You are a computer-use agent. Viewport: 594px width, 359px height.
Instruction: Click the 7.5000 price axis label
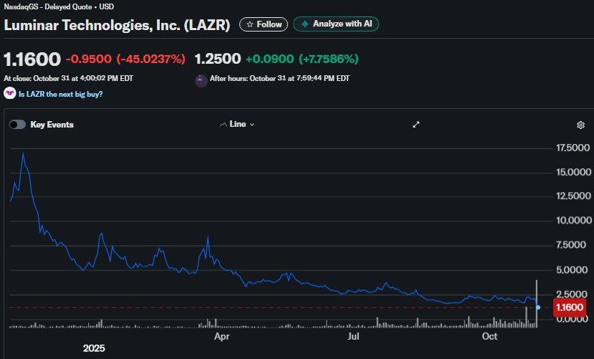(571, 245)
